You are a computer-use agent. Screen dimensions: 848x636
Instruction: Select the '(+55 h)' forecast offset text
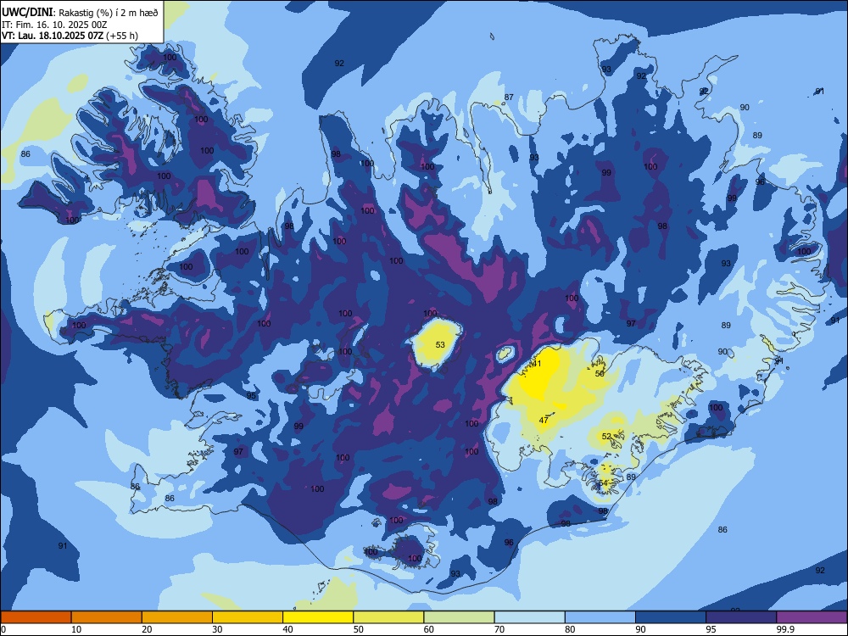[x=122, y=36]
